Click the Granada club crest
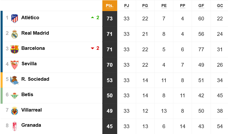This screenshot has width=228, height=134. [x=15, y=126]
